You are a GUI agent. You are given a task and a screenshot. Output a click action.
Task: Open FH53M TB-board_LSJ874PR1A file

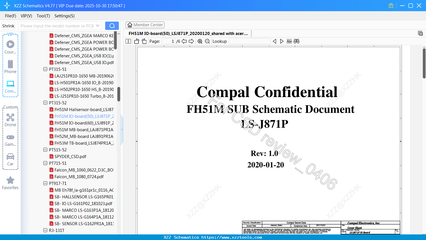pos(81,143)
